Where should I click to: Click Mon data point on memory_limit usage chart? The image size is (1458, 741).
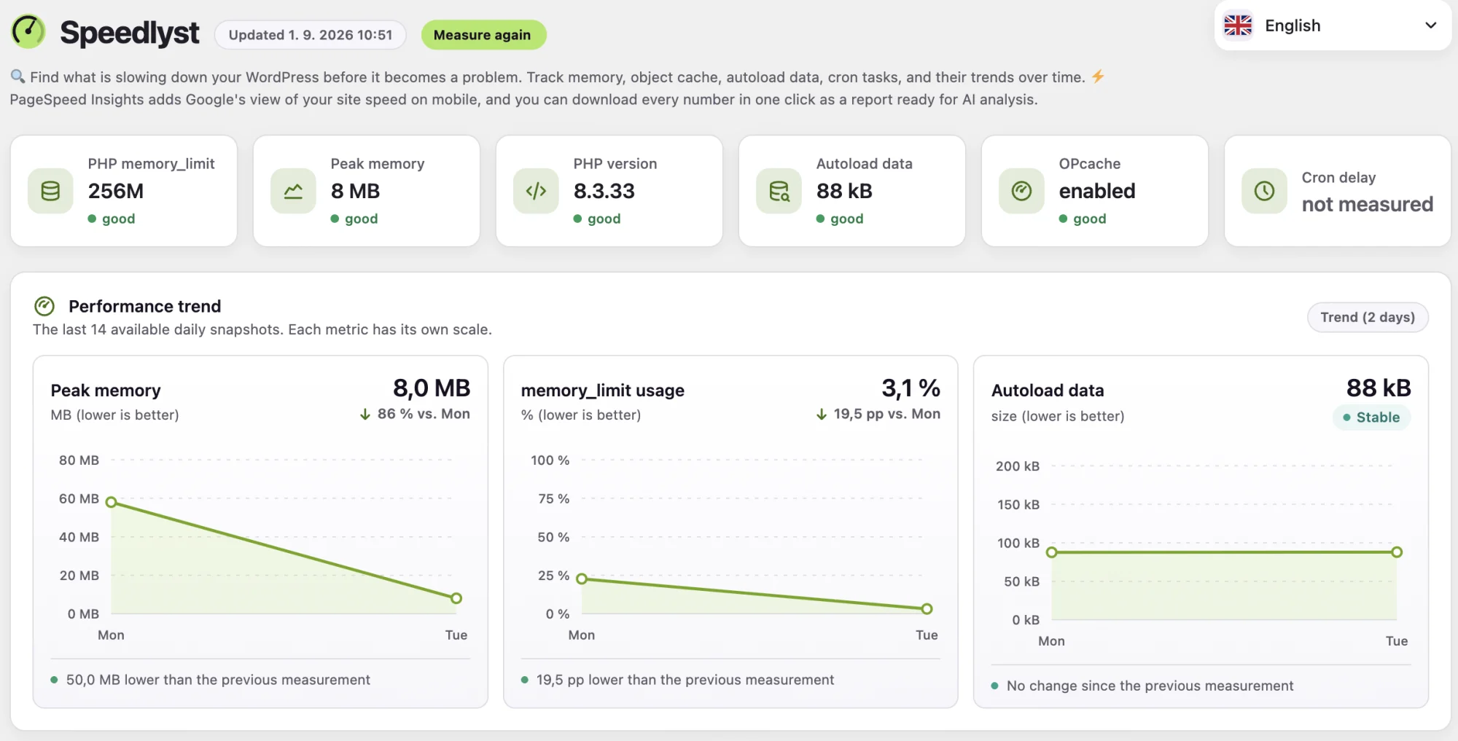(582, 579)
